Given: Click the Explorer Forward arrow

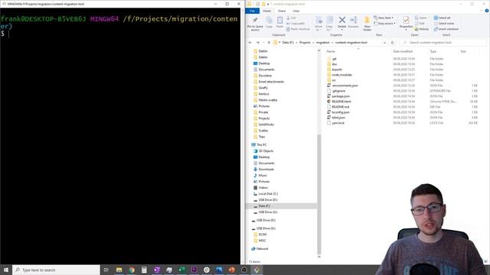Looking at the screenshot, I should [x=257, y=43].
